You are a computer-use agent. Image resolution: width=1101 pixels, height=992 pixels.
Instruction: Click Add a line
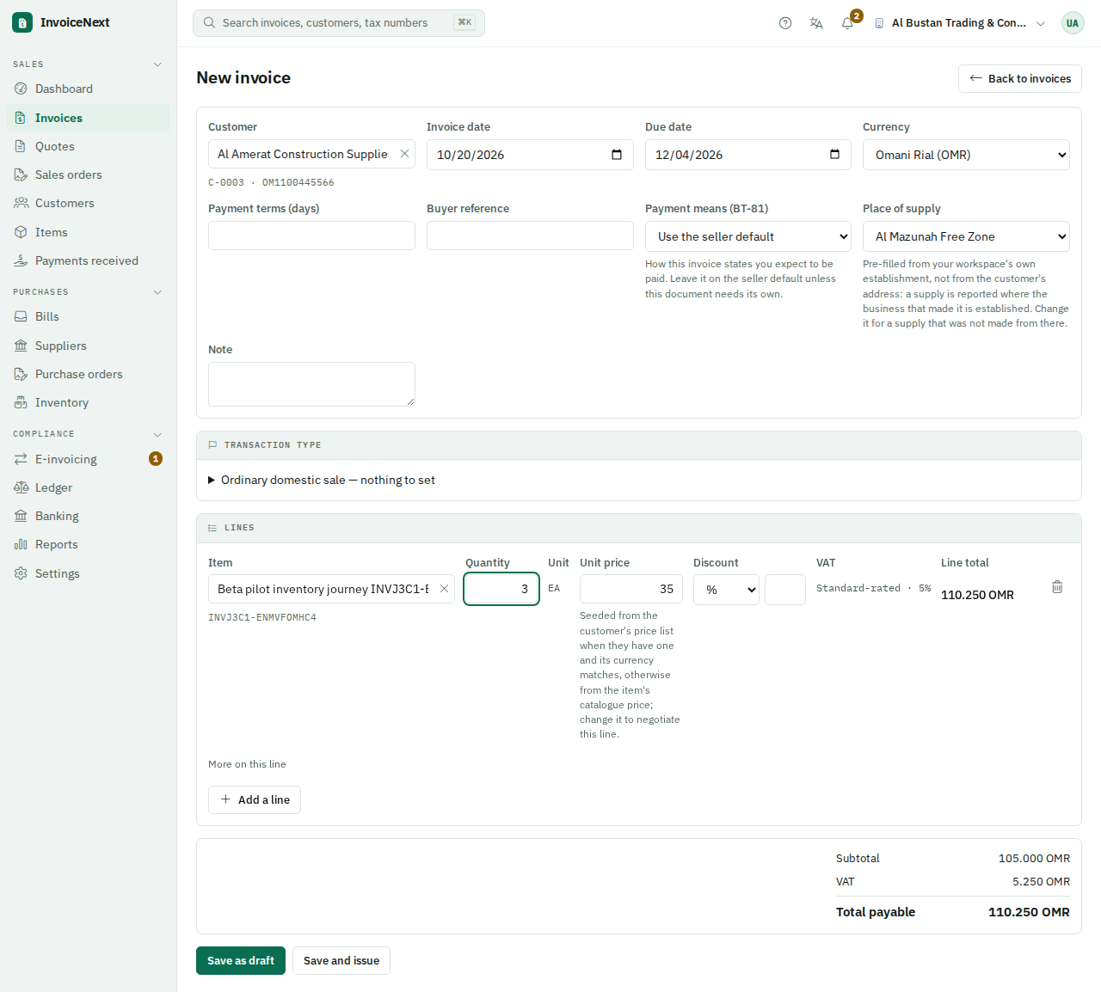(255, 799)
